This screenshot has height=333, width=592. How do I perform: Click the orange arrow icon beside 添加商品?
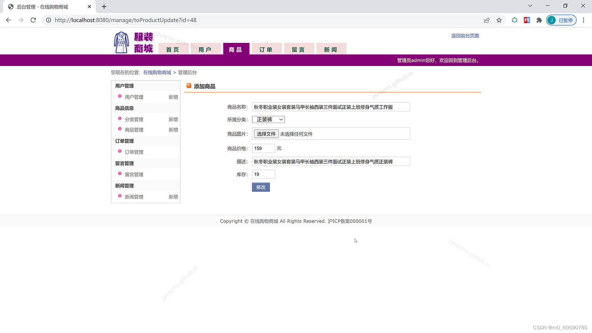(x=189, y=86)
